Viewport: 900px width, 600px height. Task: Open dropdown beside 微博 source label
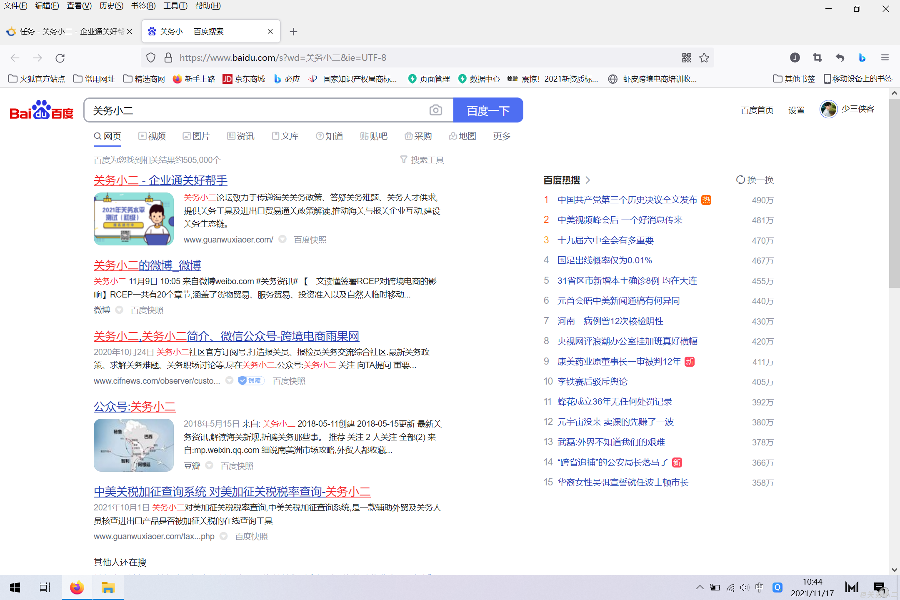click(119, 310)
